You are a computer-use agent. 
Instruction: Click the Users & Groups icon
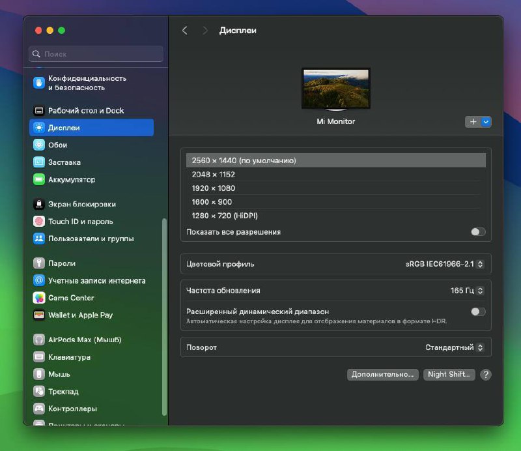pos(39,239)
